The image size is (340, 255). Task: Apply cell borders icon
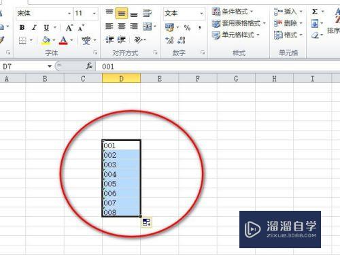[22, 41]
